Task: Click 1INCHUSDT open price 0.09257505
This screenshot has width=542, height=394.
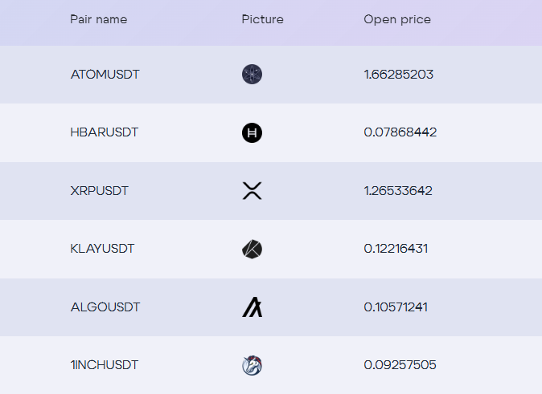Action: click(x=400, y=365)
